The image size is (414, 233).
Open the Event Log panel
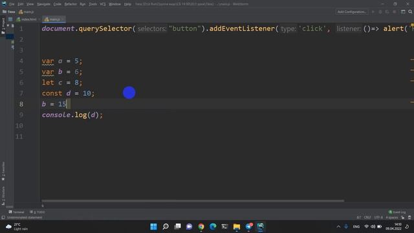[x=397, y=212]
